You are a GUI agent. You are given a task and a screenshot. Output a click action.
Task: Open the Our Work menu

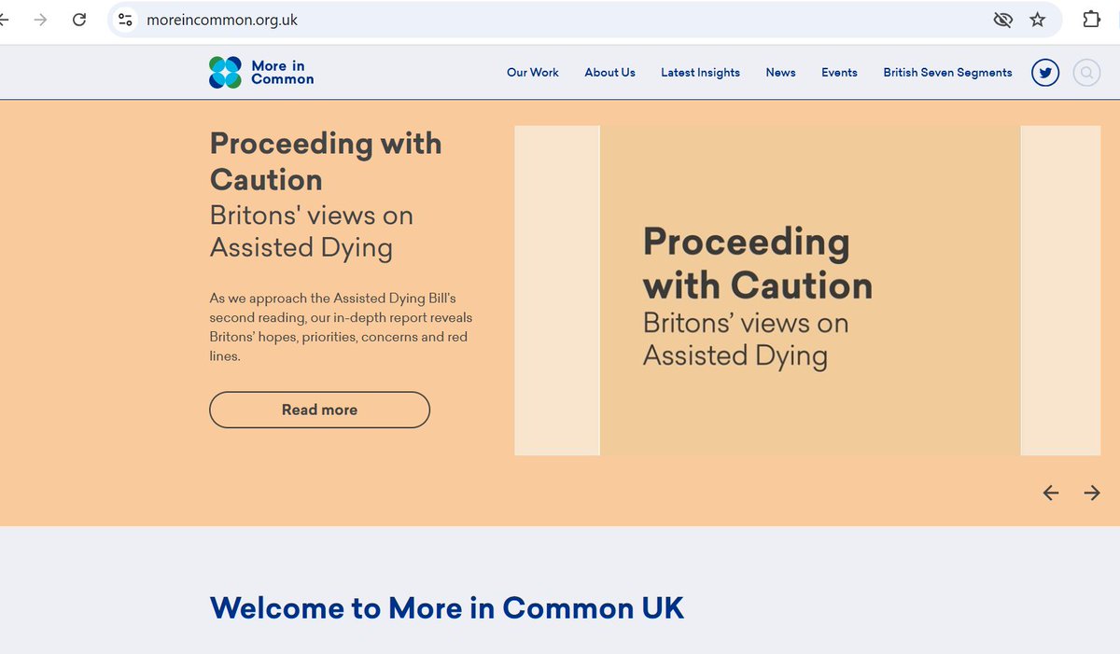point(532,73)
